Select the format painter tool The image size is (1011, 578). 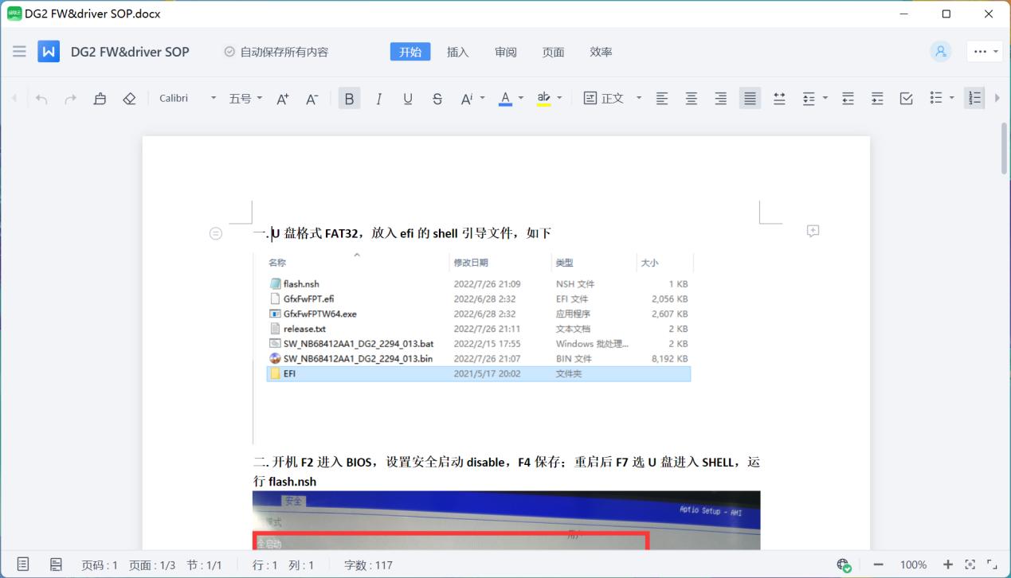(100, 98)
